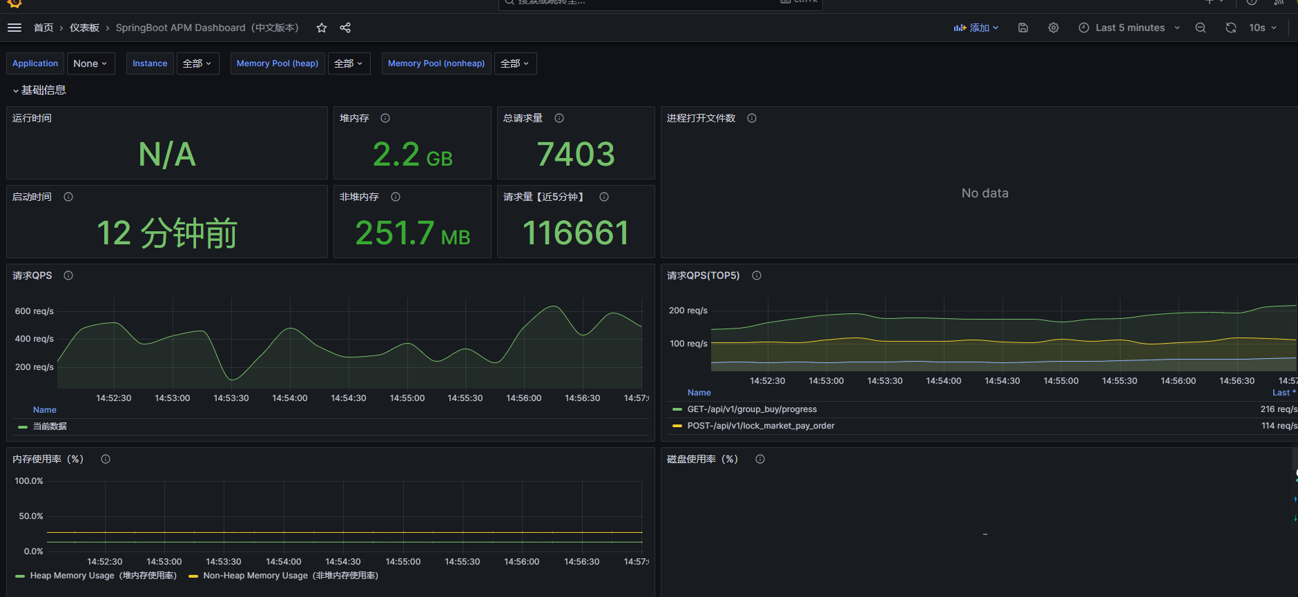Click info icon next to 堆内存 panel

point(385,118)
